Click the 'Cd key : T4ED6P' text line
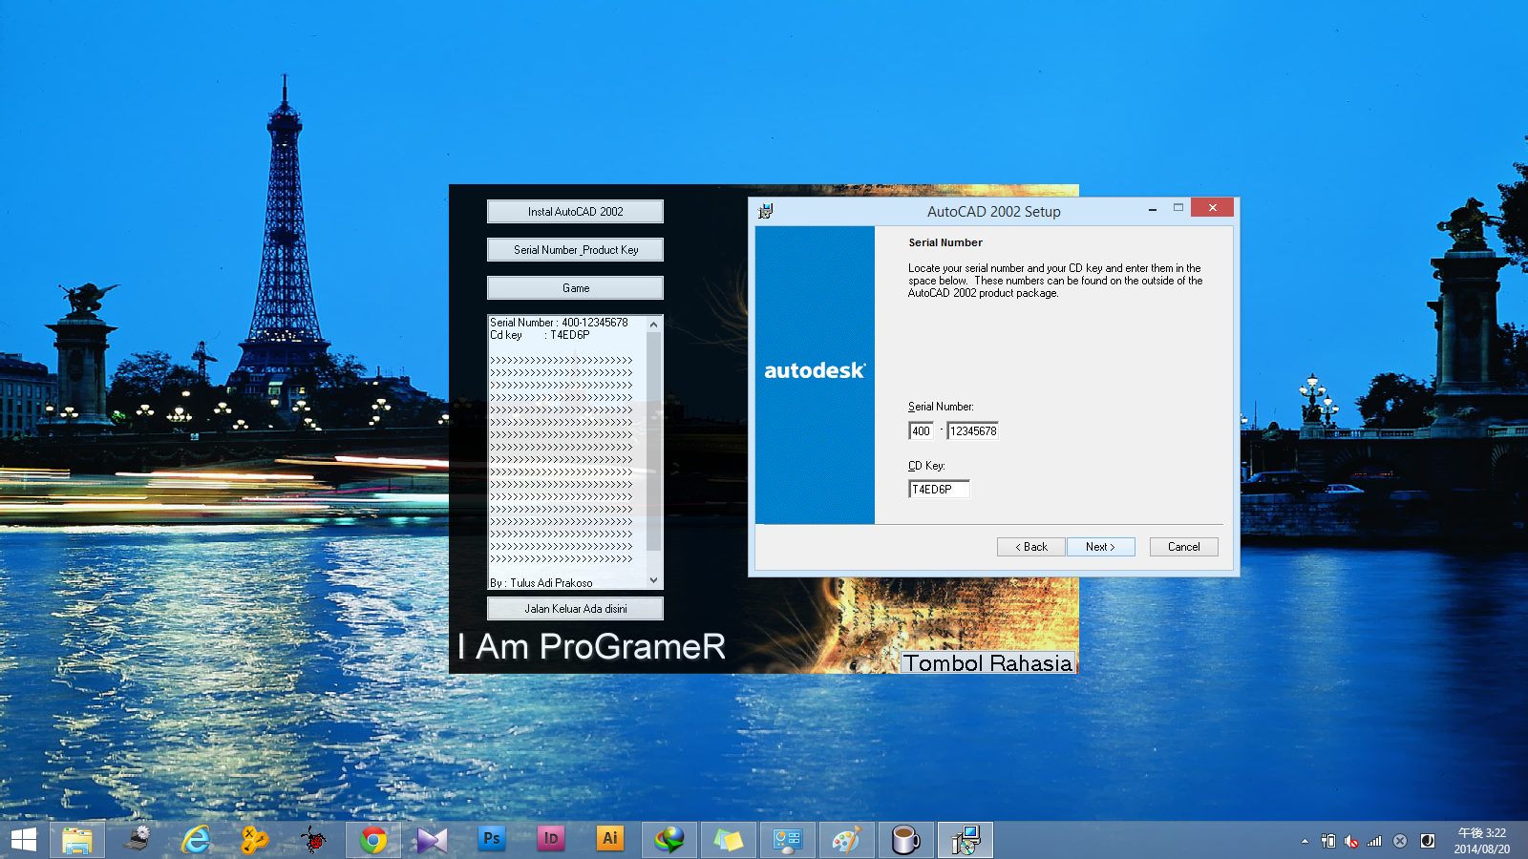The width and height of the screenshot is (1528, 859). tap(540, 335)
